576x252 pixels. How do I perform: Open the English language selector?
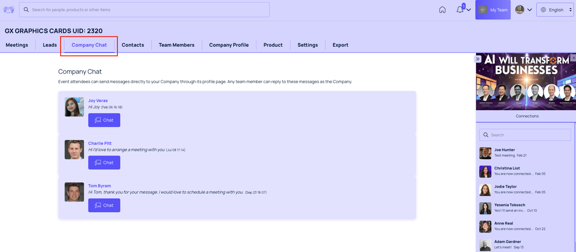[555, 10]
